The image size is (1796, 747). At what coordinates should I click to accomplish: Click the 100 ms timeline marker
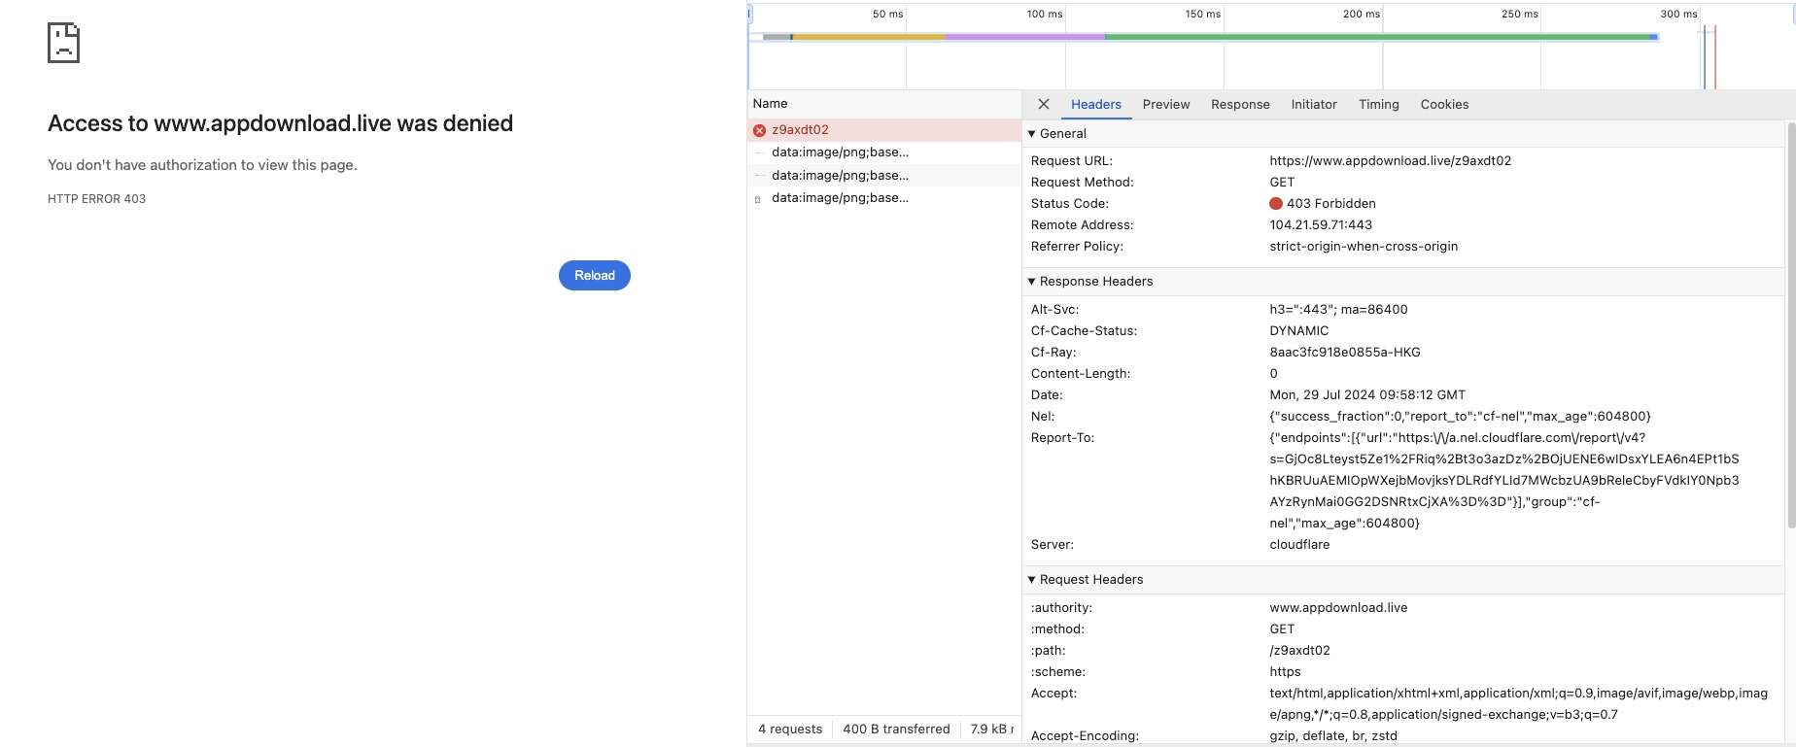[1045, 15]
